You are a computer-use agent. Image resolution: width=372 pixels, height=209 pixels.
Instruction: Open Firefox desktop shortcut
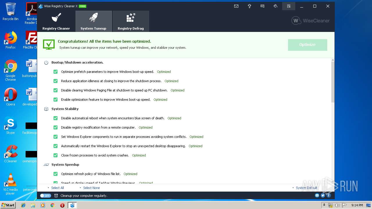click(x=10, y=40)
